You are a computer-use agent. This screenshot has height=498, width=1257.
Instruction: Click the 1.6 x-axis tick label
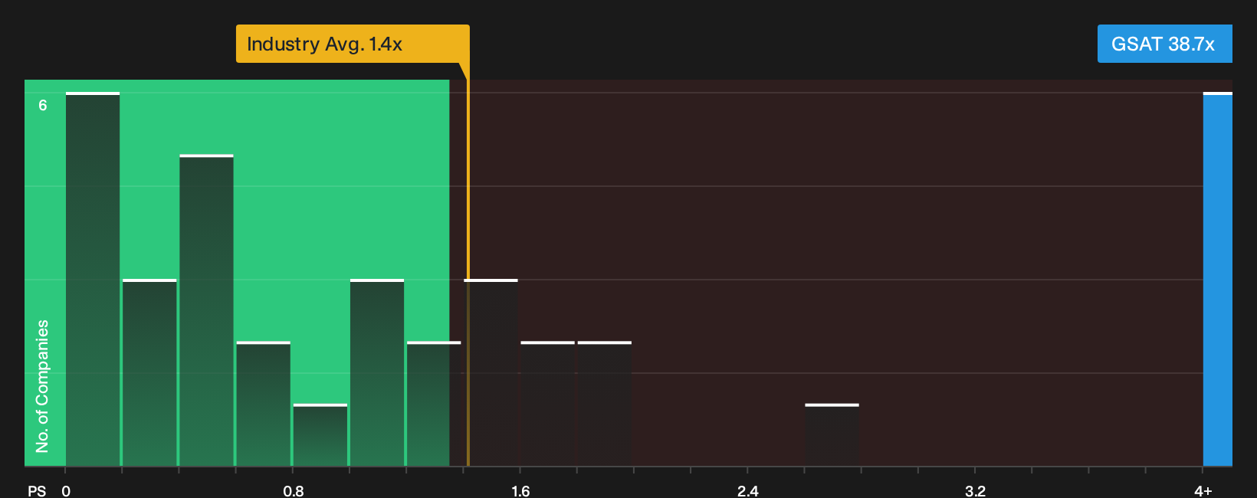(520, 490)
